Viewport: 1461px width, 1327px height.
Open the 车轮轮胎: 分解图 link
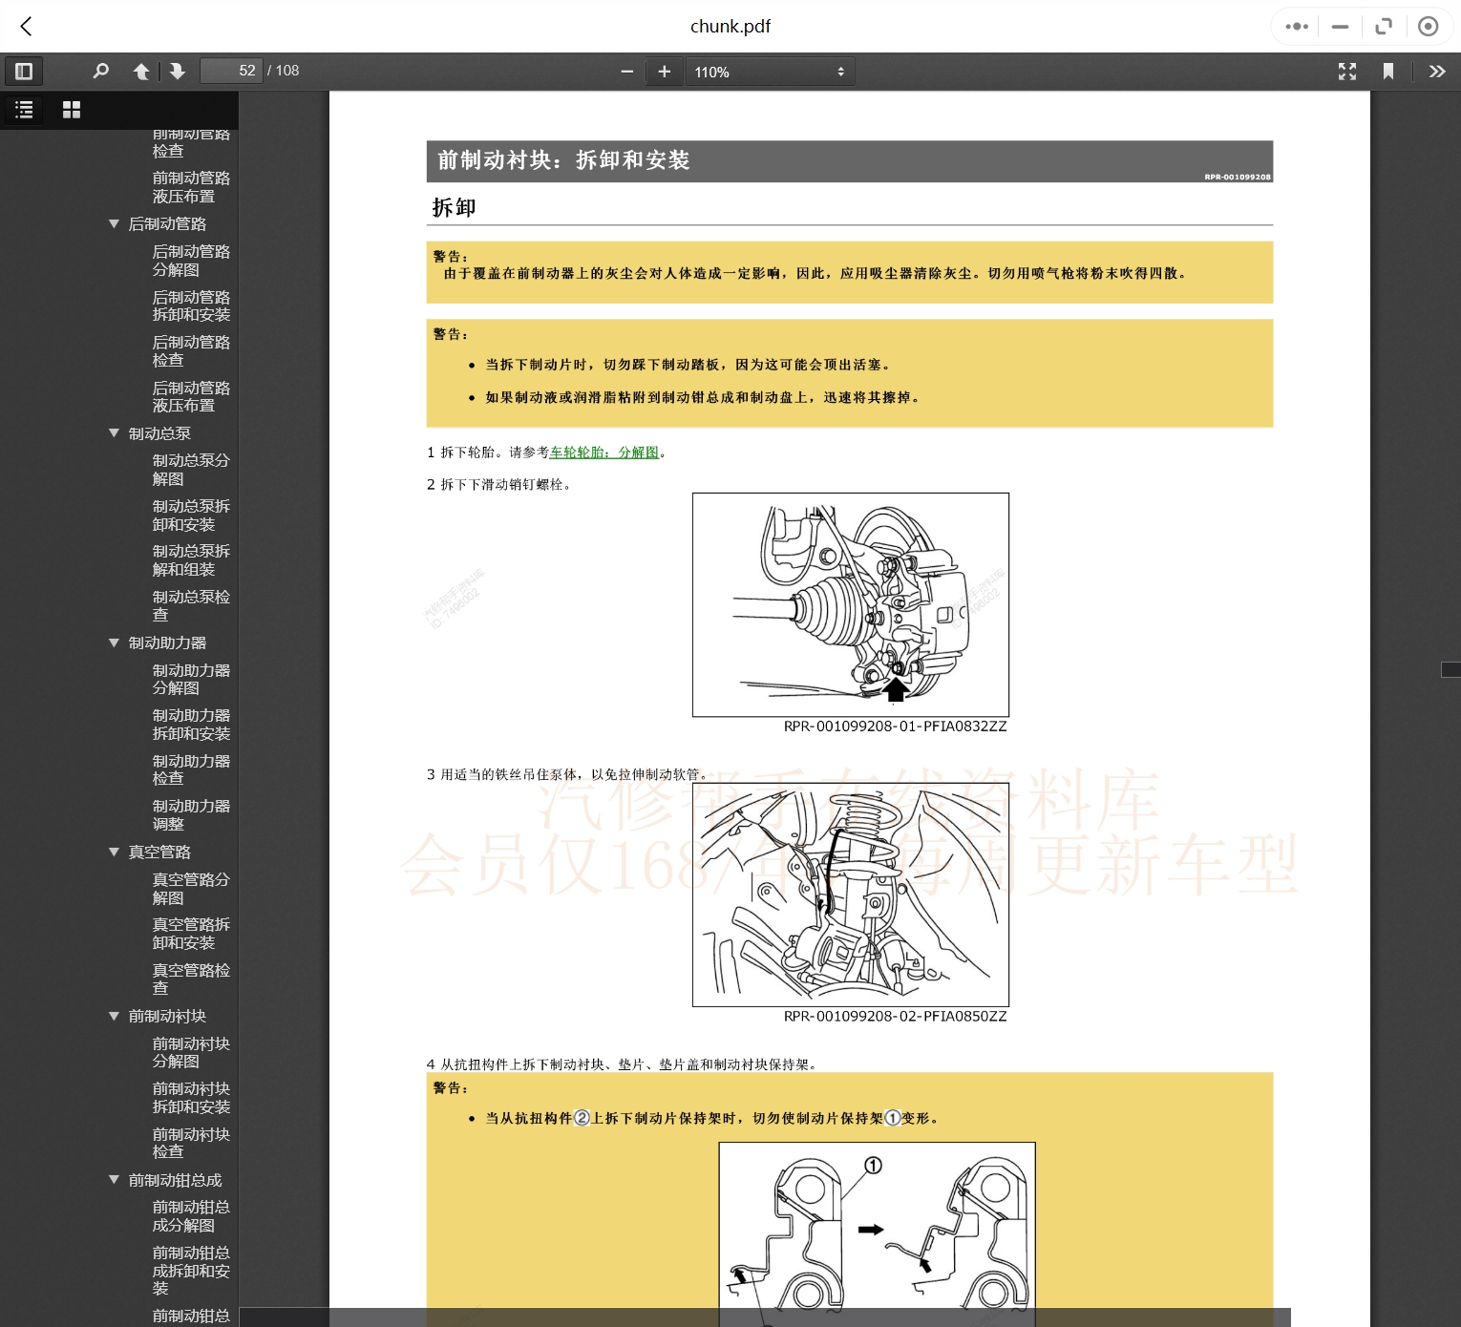coord(603,453)
